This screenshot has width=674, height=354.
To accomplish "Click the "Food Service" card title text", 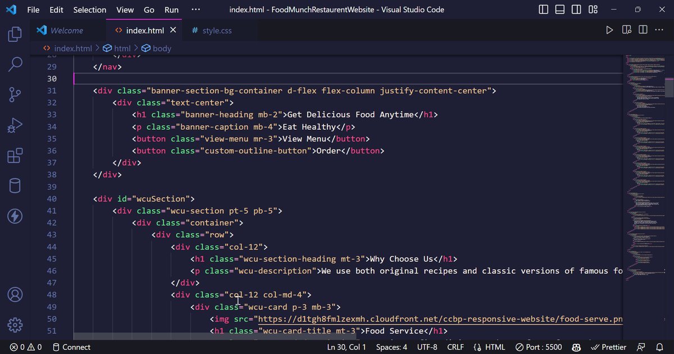I will point(395,331).
